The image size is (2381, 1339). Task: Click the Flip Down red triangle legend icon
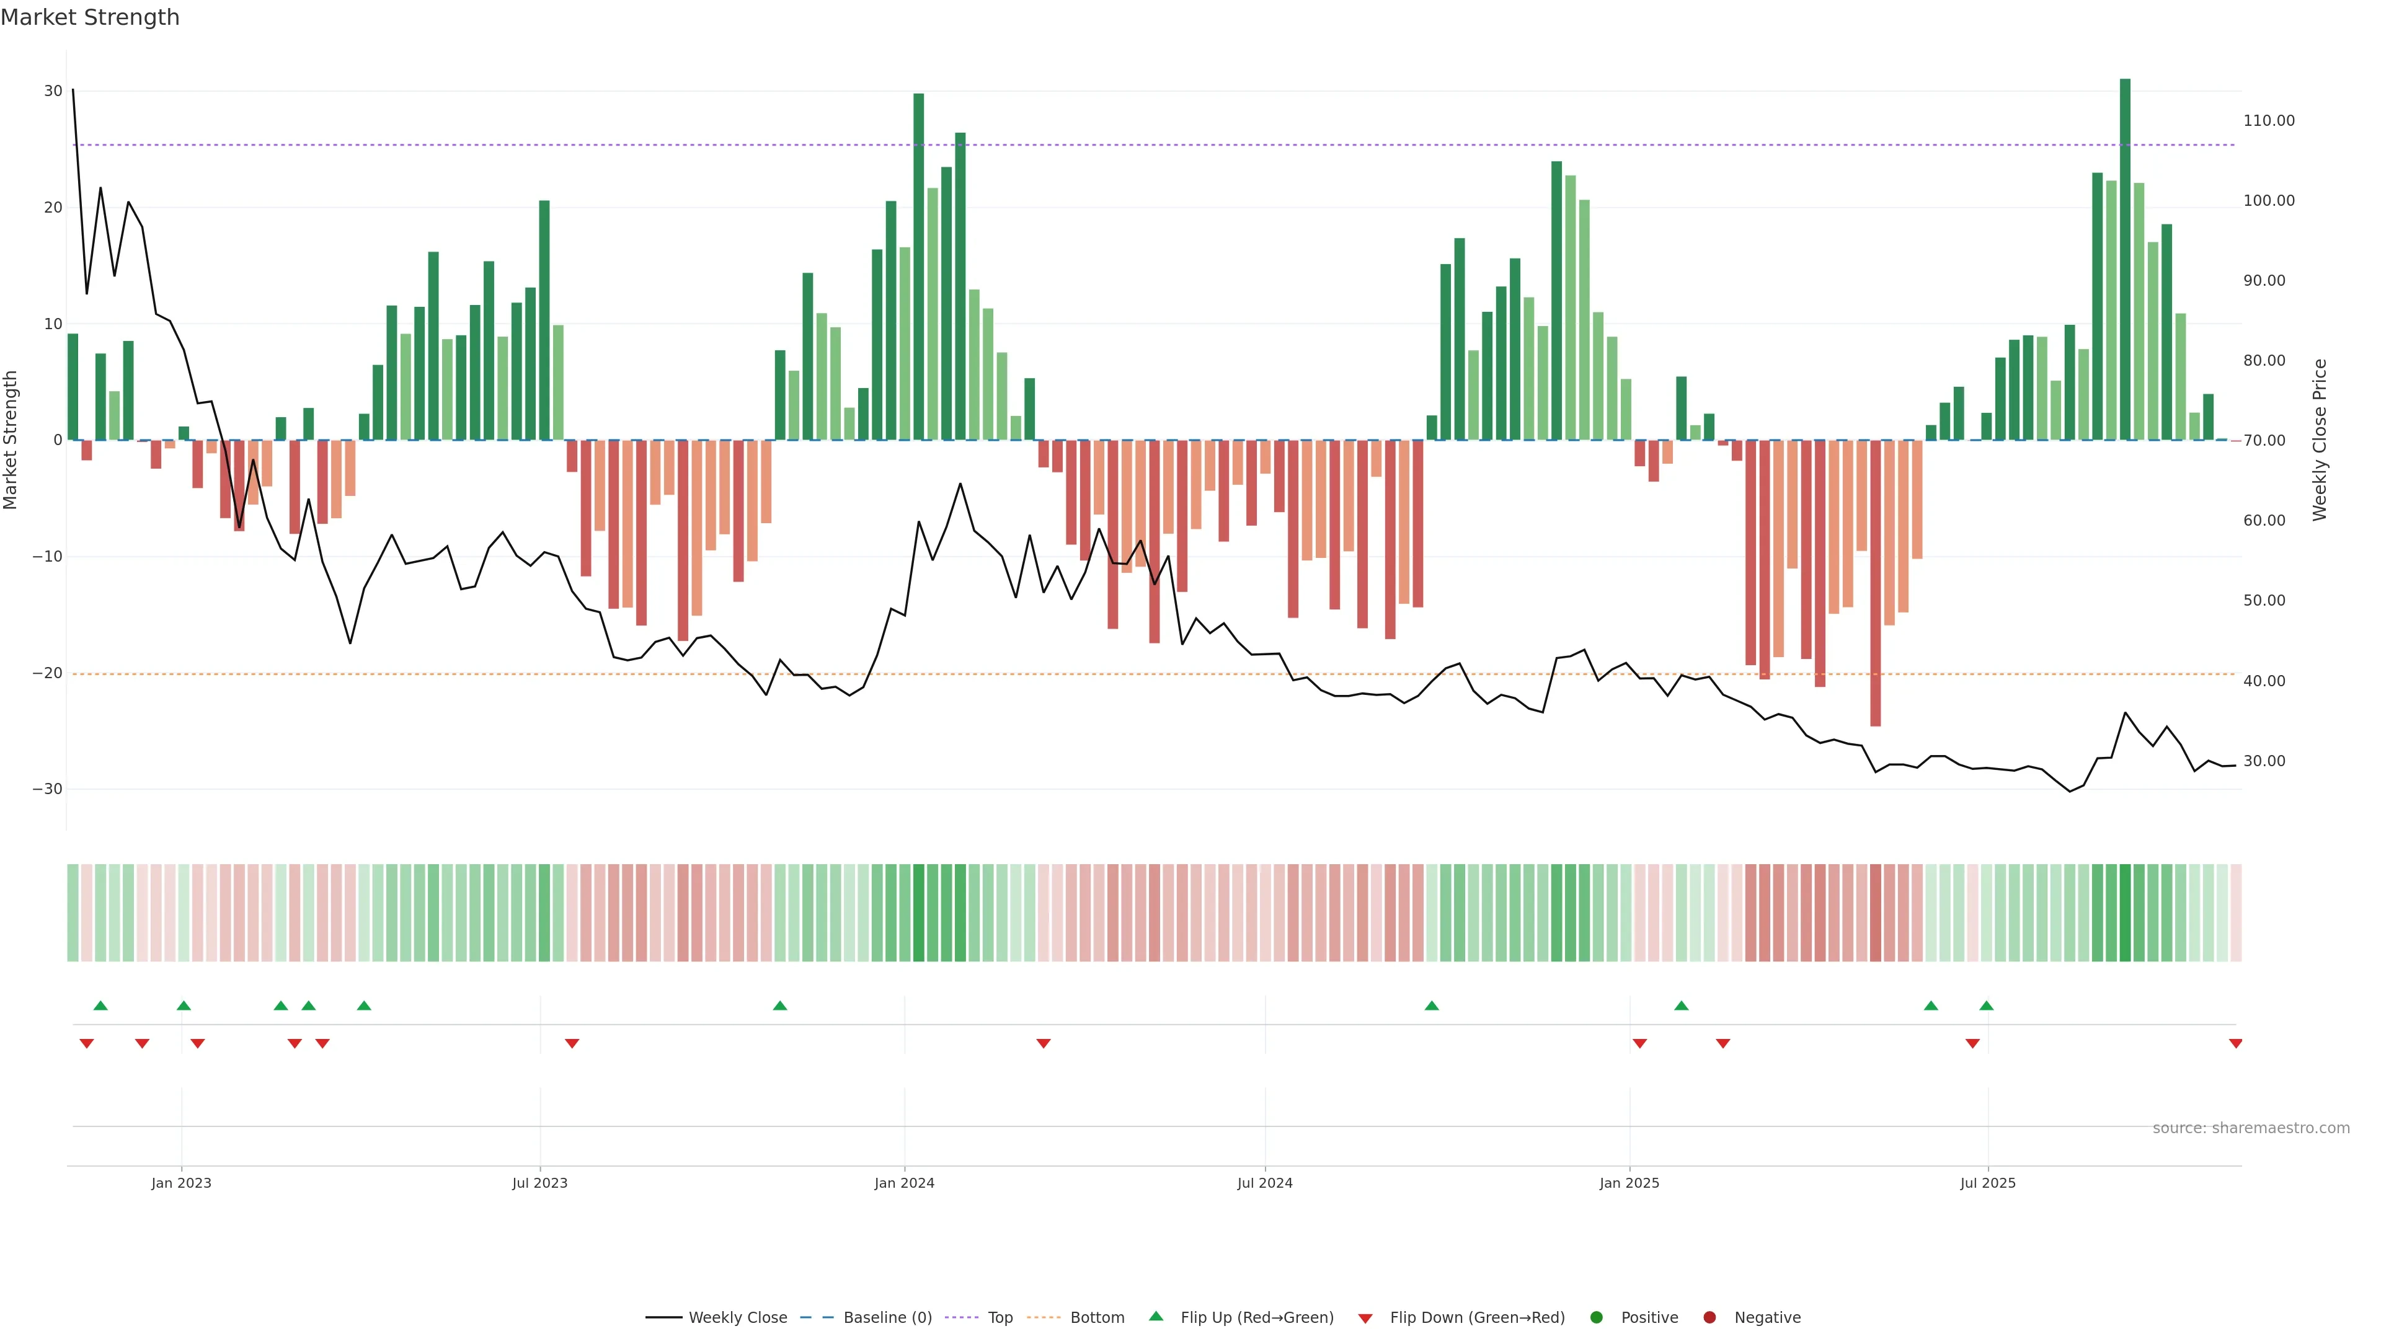1365,1318
